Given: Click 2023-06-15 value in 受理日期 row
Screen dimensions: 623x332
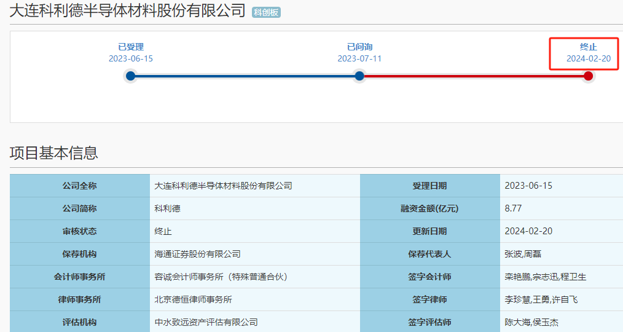Looking at the screenshot, I should pyautogui.click(x=528, y=186).
